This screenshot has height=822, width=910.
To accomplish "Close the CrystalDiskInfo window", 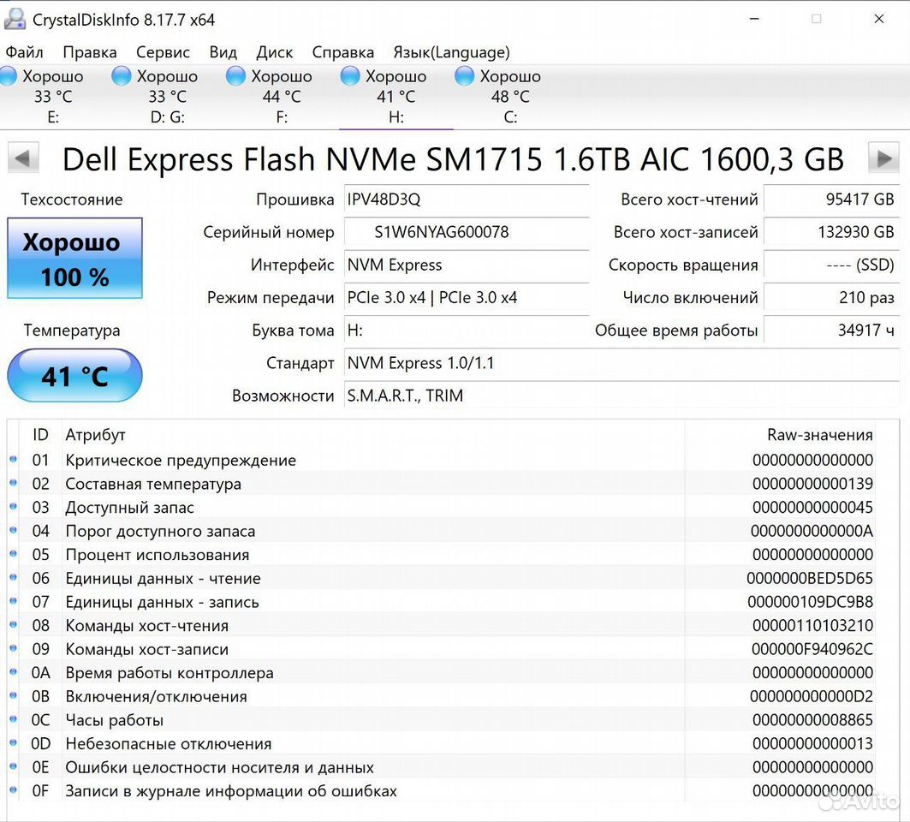I will [878, 19].
